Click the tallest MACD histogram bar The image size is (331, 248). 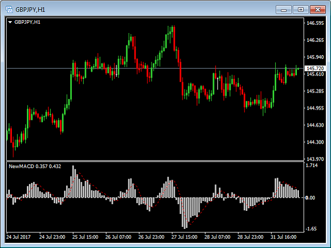click(73, 181)
